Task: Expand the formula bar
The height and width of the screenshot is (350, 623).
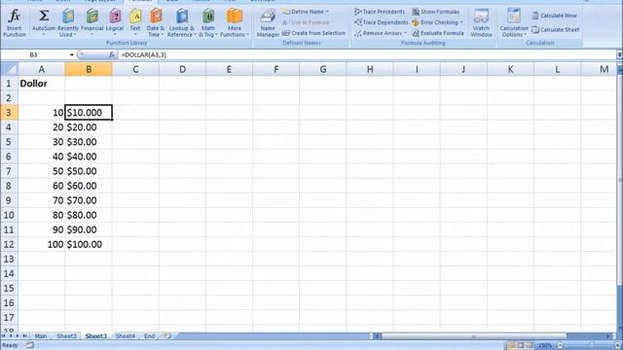Action: click(x=619, y=54)
